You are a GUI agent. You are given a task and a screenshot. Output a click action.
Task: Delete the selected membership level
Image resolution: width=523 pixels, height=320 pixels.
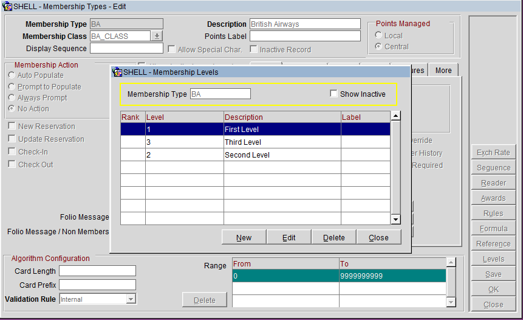pyautogui.click(x=333, y=237)
